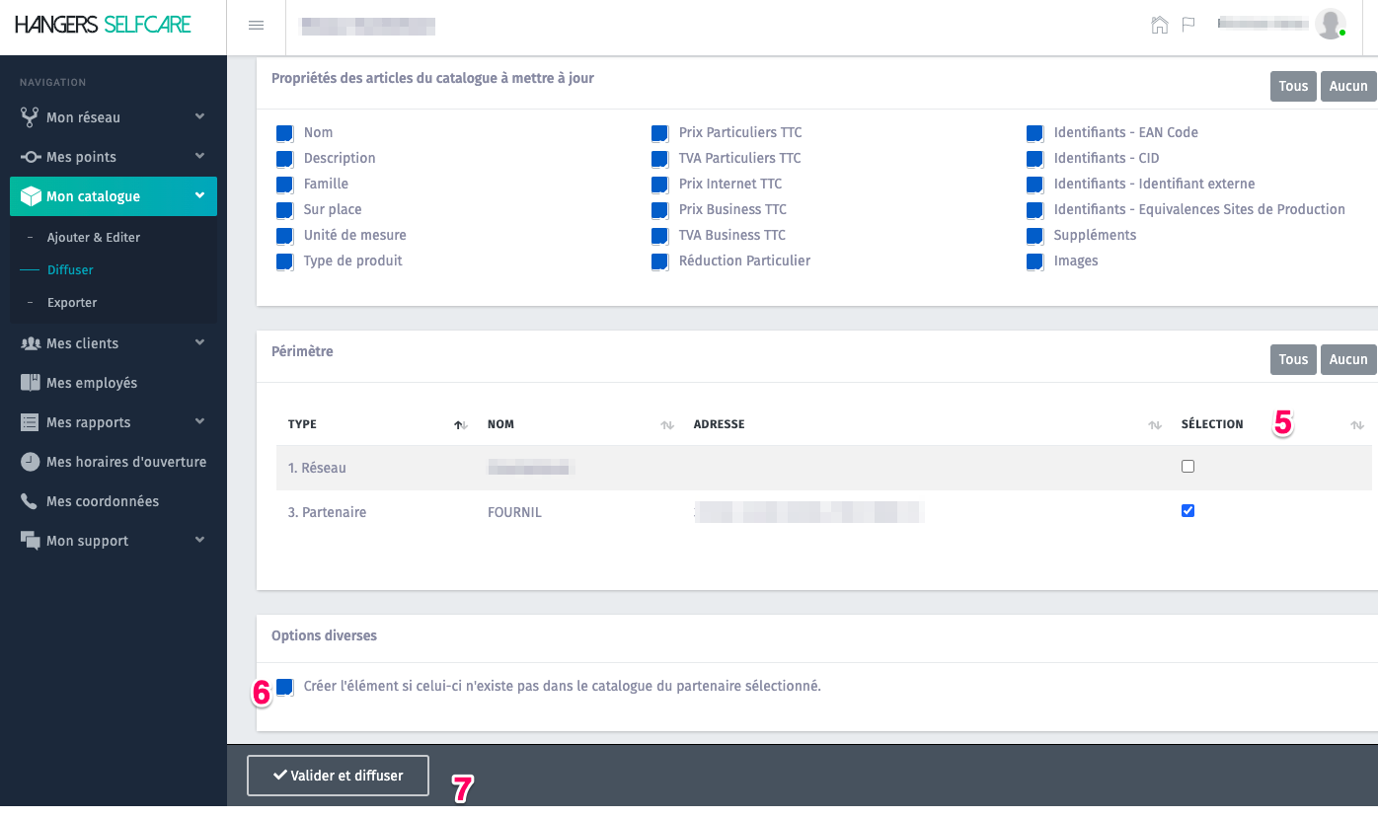1378x818 pixels.
Task: Open the user avatar profile
Action: tap(1331, 24)
